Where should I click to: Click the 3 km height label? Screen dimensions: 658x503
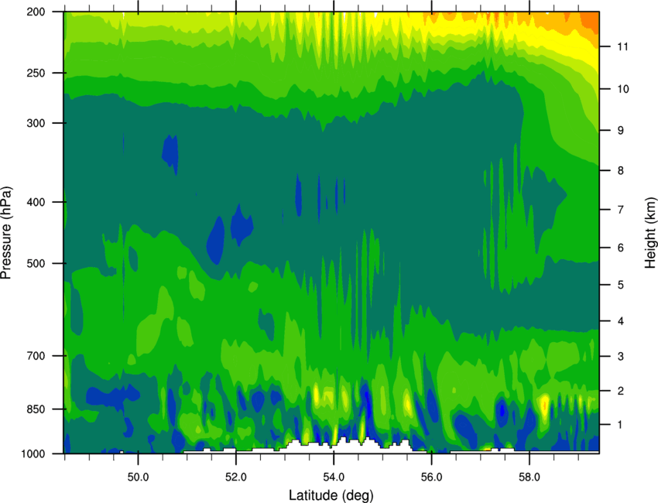pyautogui.click(x=621, y=357)
